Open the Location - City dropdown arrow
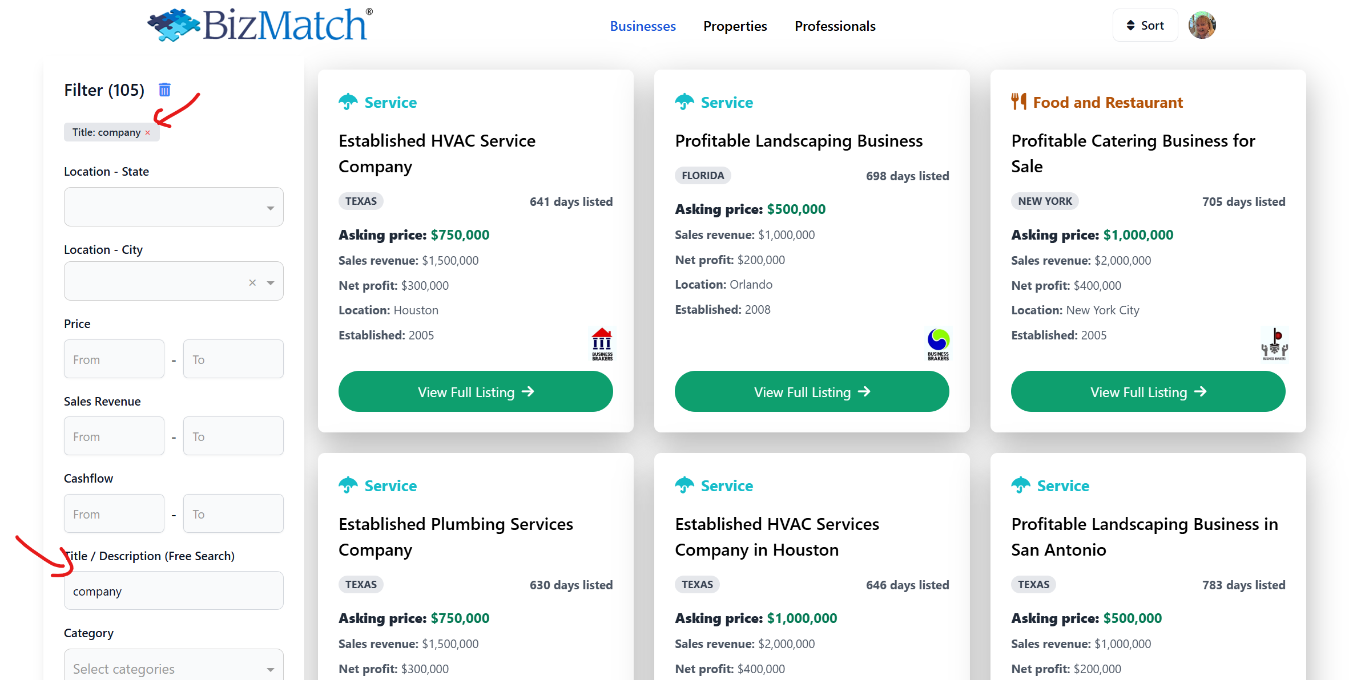The width and height of the screenshot is (1369, 680). tap(271, 282)
